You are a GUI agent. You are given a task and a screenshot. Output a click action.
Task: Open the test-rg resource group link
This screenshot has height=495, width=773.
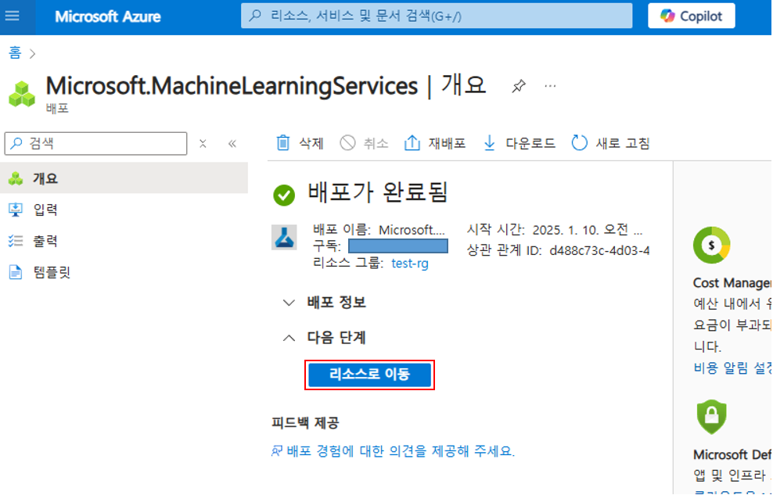coord(410,264)
